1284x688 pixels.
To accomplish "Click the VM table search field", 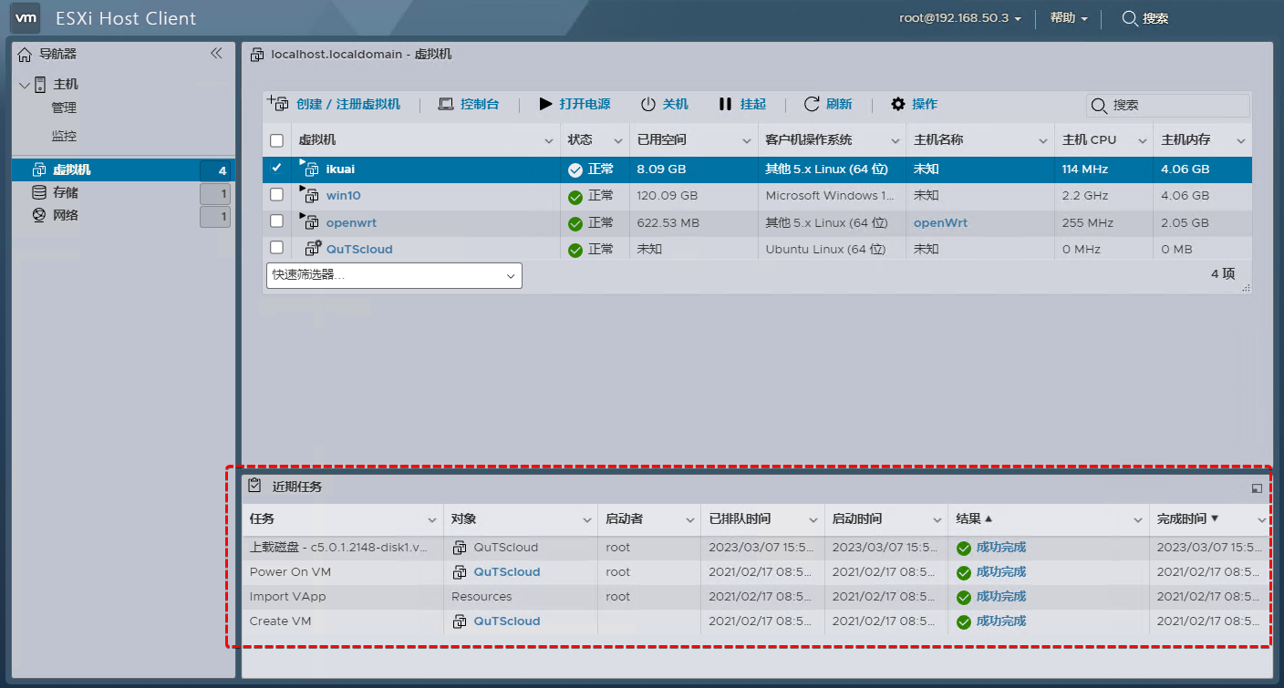I will click(1167, 106).
